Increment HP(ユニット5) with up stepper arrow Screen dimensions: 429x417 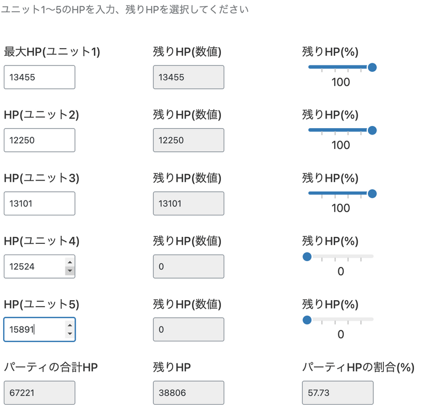(70, 325)
